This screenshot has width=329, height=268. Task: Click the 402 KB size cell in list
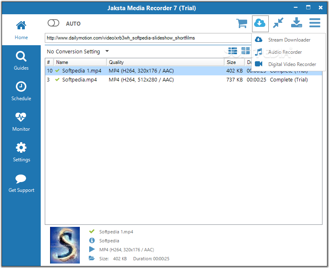(x=235, y=71)
